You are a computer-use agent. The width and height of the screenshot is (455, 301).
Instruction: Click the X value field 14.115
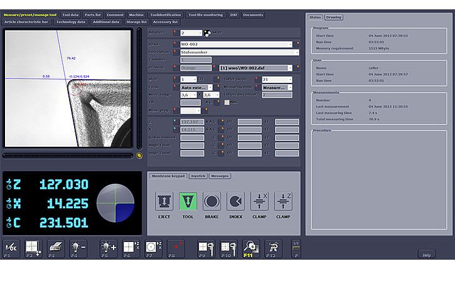tap(192, 130)
